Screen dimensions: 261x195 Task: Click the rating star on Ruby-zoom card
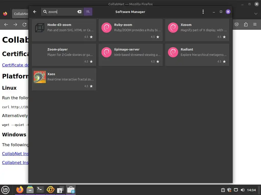tap(158, 37)
